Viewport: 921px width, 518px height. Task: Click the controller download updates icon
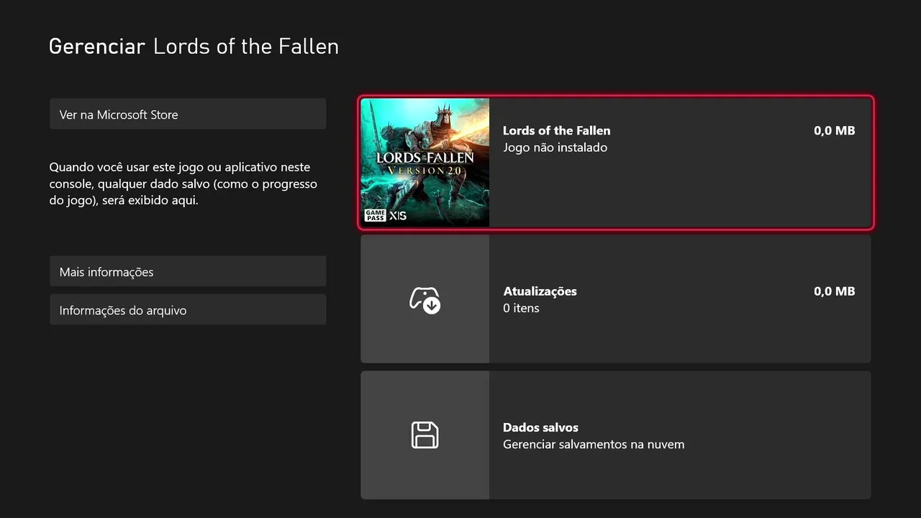(x=425, y=299)
